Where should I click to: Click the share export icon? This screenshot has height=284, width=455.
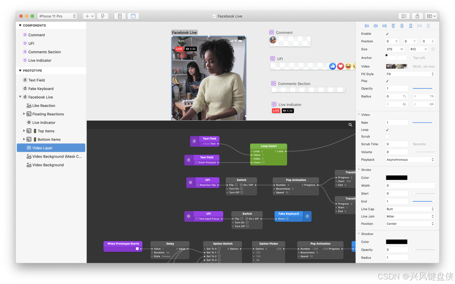click(x=417, y=16)
